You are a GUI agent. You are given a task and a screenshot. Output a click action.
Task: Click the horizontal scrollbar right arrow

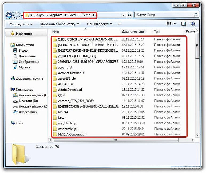tap(193, 140)
